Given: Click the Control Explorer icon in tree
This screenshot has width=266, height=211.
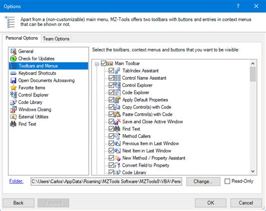Looking at the screenshot, I should pos(117,85).
